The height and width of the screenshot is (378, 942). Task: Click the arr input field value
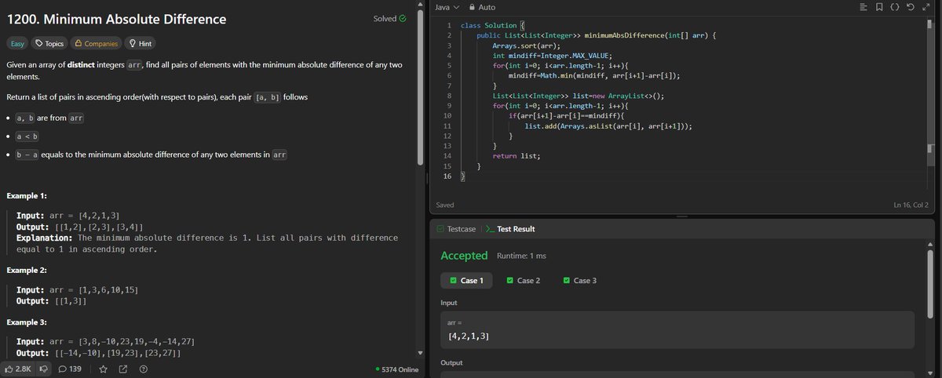click(678, 329)
